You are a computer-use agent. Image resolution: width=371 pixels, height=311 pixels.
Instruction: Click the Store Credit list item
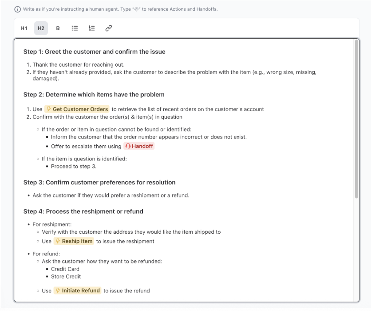click(x=66, y=276)
